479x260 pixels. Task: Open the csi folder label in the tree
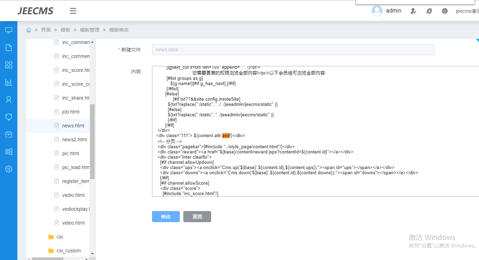click(x=59, y=237)
